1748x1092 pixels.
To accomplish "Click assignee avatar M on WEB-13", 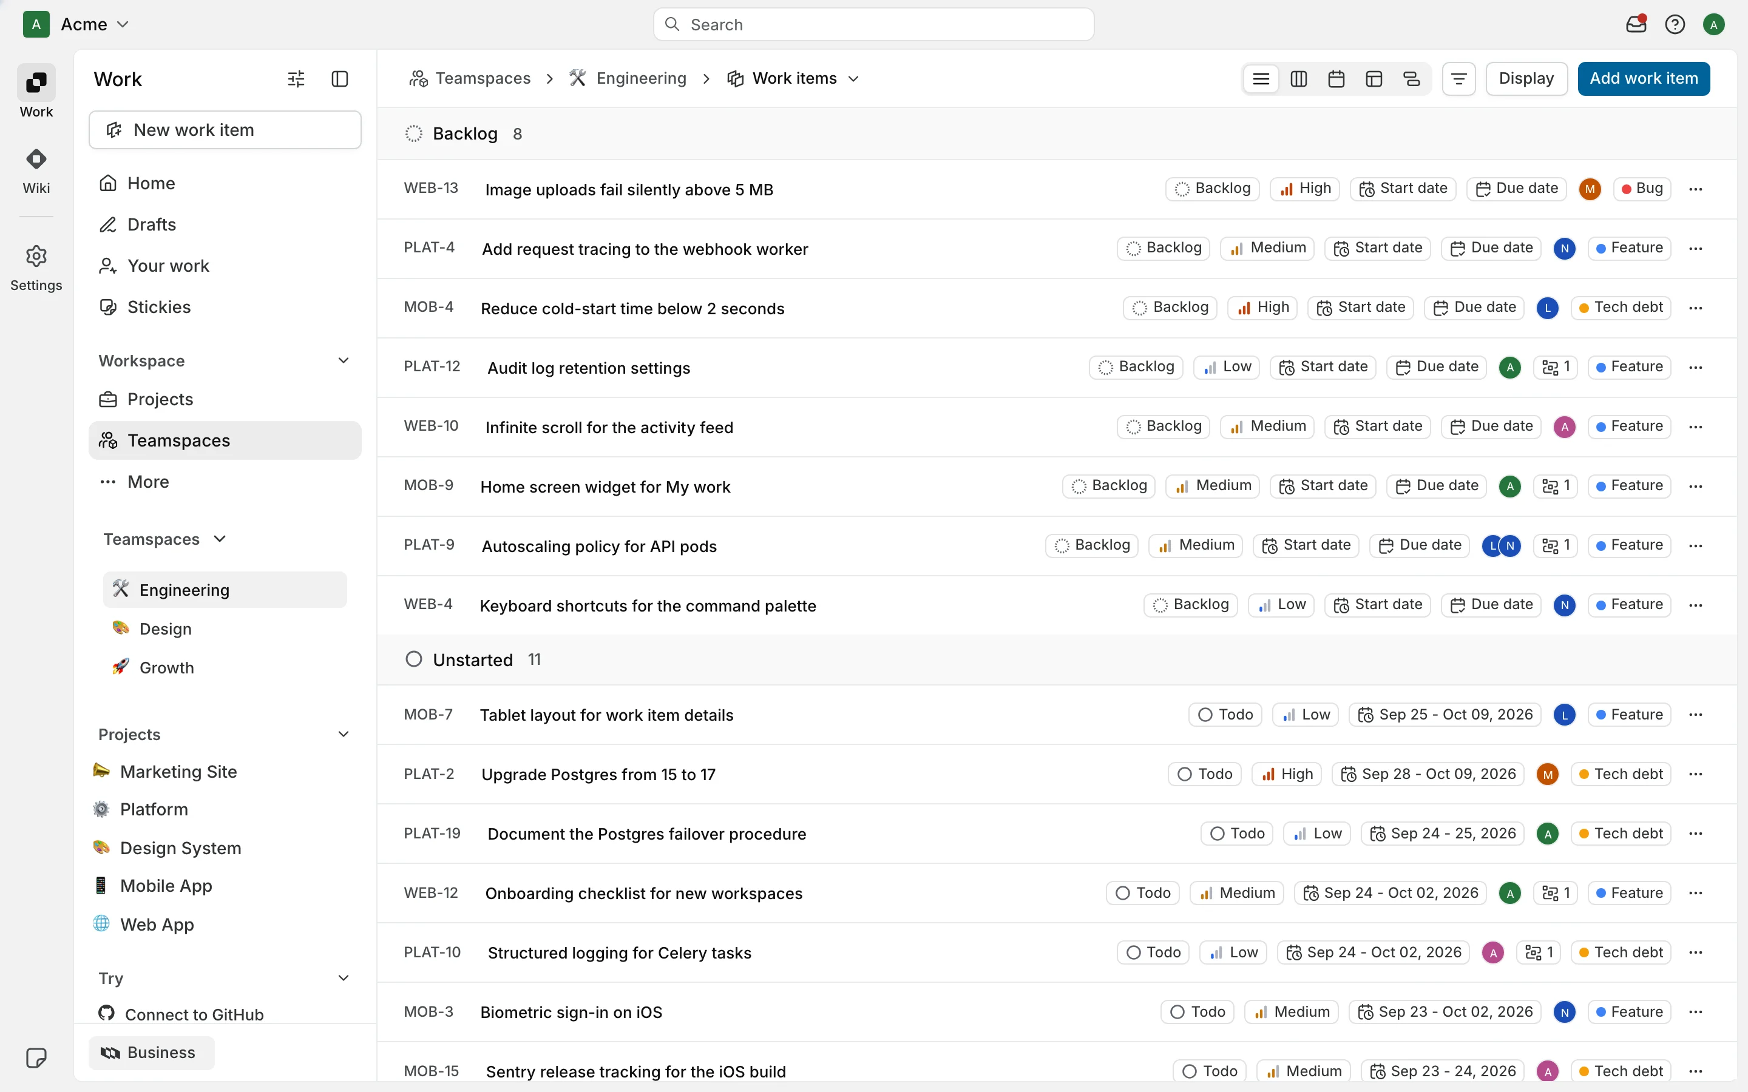I will tap(1590, 189).
